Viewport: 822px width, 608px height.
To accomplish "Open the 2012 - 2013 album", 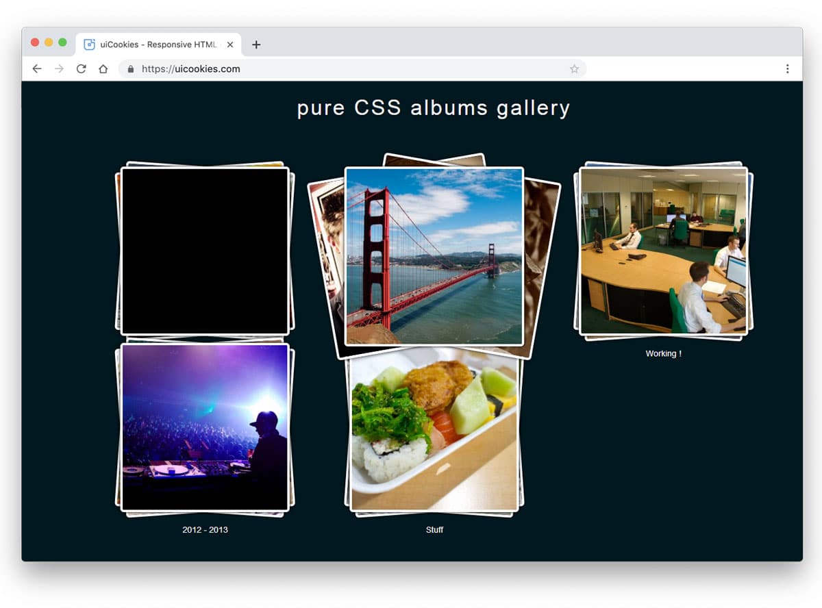I will tap(204, 428).
